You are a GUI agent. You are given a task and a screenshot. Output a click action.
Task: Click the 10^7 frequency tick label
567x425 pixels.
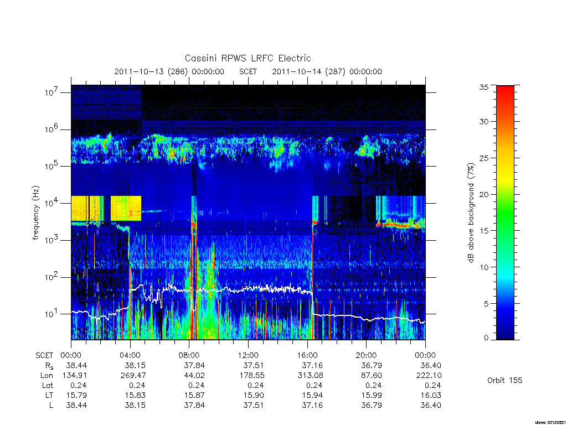(x=52, y=92)
